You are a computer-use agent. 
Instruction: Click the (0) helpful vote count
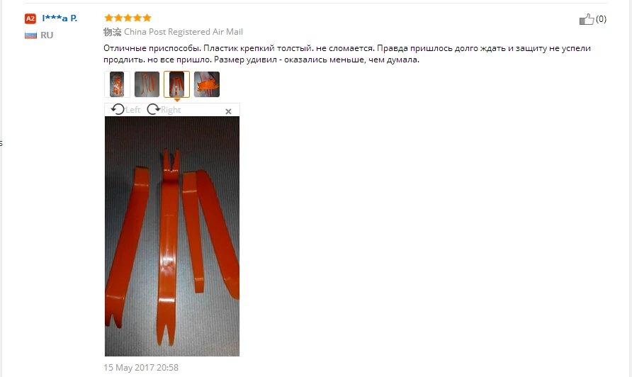coord(601,19)
